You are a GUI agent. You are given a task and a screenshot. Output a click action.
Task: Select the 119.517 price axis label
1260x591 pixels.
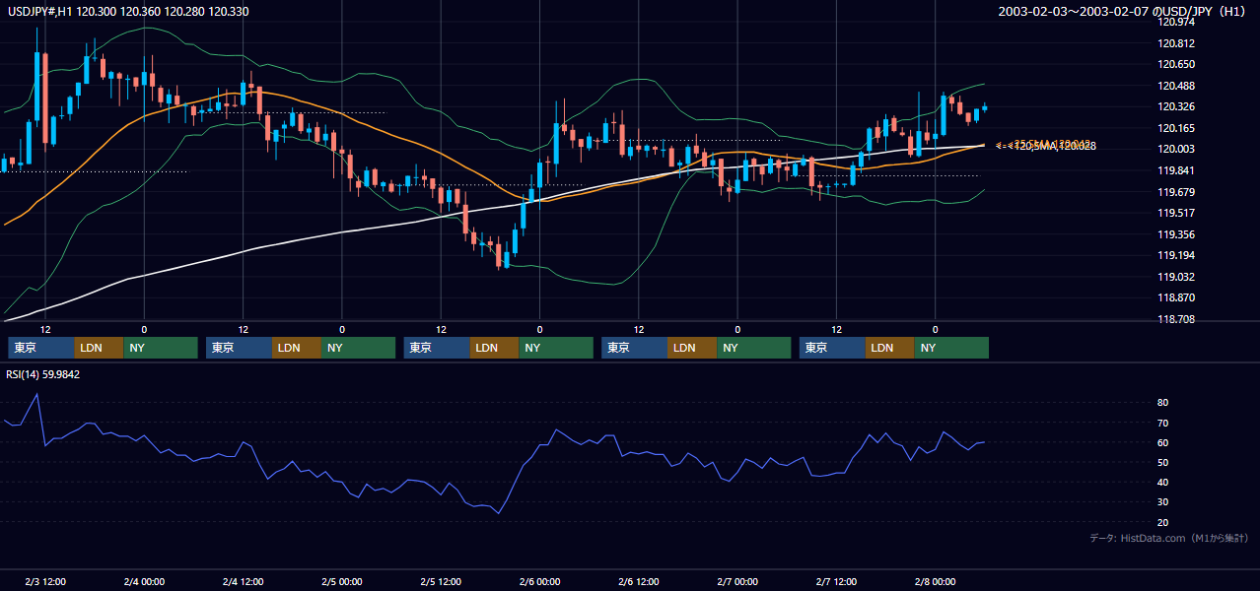(1177, 213)
